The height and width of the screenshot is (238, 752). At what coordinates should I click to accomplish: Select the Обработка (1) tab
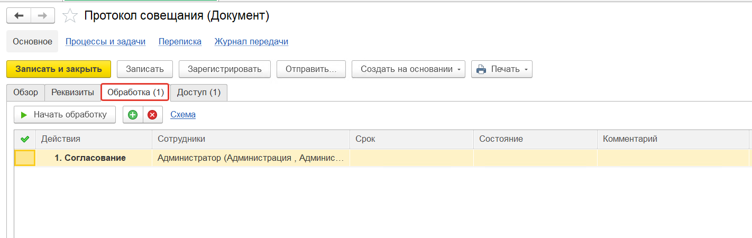(x=135, y=93)
